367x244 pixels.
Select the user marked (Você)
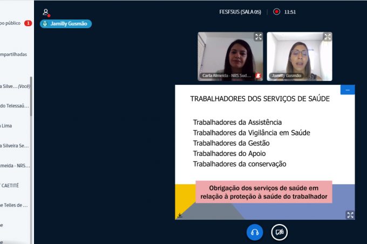(15, 86)
